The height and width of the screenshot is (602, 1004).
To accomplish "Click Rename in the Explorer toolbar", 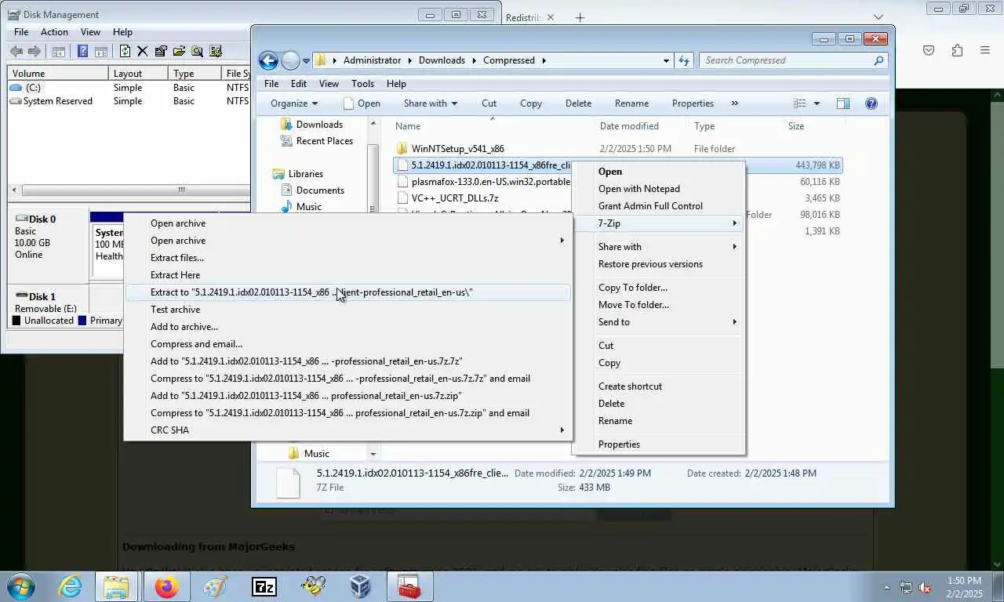I will tap(631, 103).
